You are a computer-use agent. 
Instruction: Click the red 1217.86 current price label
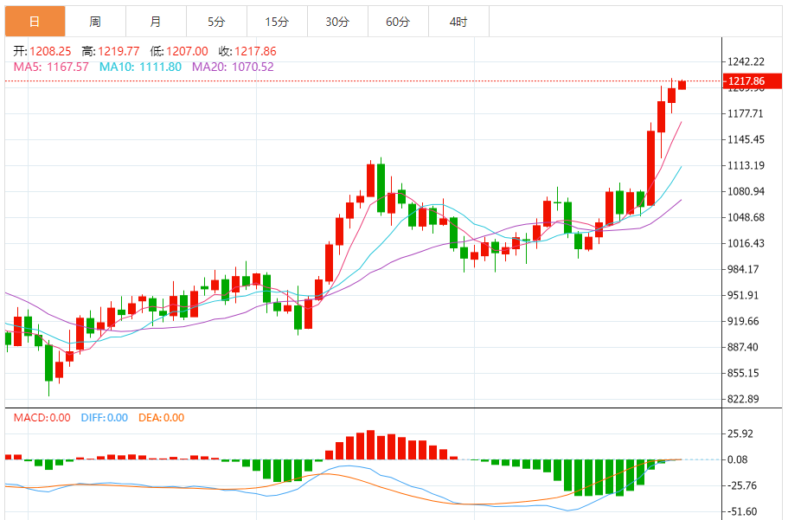coord(753,81)
